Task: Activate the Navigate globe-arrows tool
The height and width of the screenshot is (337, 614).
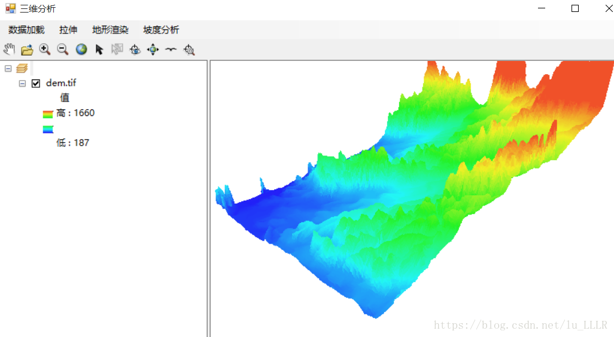Action: 153,50
